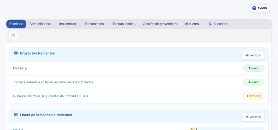Open the Presupuestos menu
This screenshot has width=278, height=130.
[125, 24]
